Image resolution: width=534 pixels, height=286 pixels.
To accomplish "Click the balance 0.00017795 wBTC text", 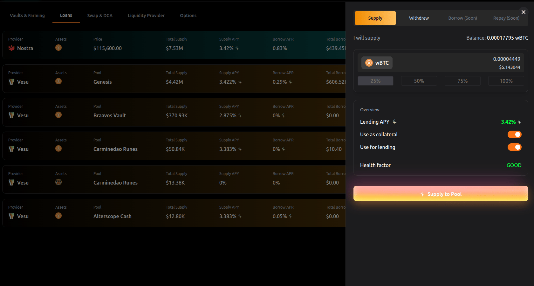I will [497, 38].
